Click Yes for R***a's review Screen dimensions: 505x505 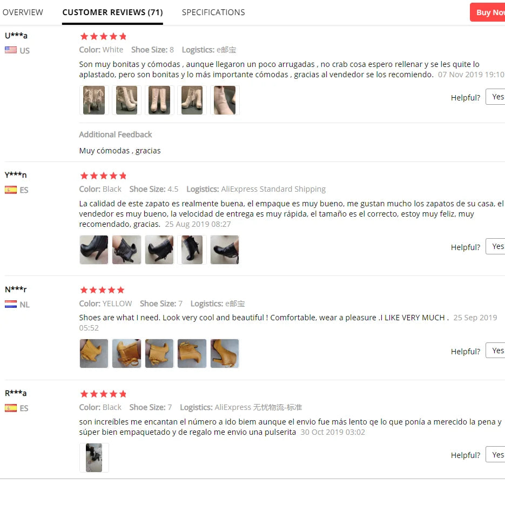click(496, 454)
